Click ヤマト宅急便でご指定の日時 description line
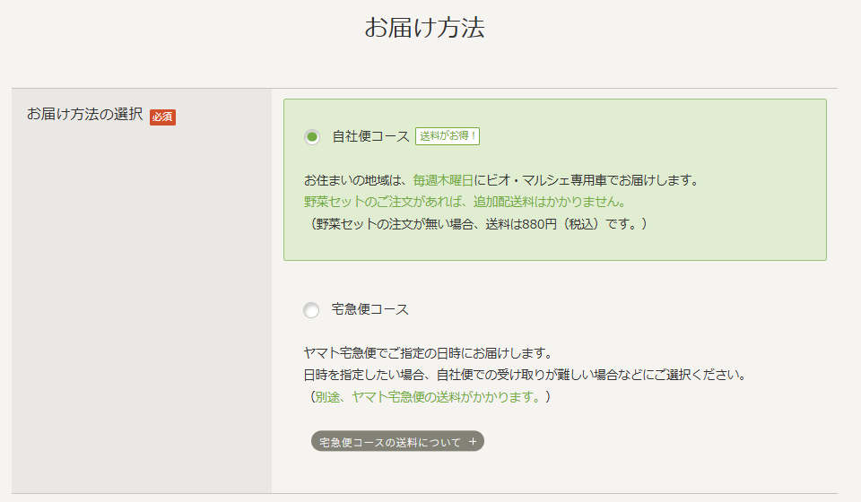 (x=429, y=353)
